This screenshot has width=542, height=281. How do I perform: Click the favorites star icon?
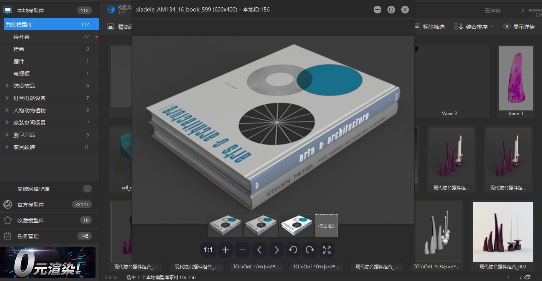click(x=8, y=220)
